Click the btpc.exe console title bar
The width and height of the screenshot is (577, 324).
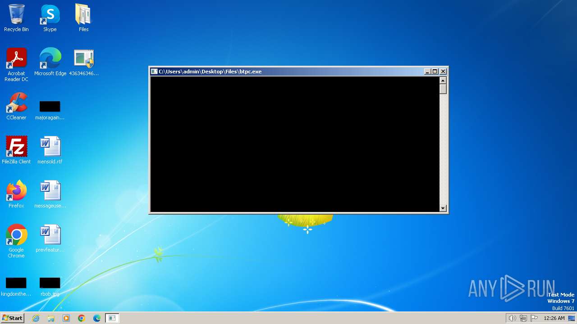point(288,72)
